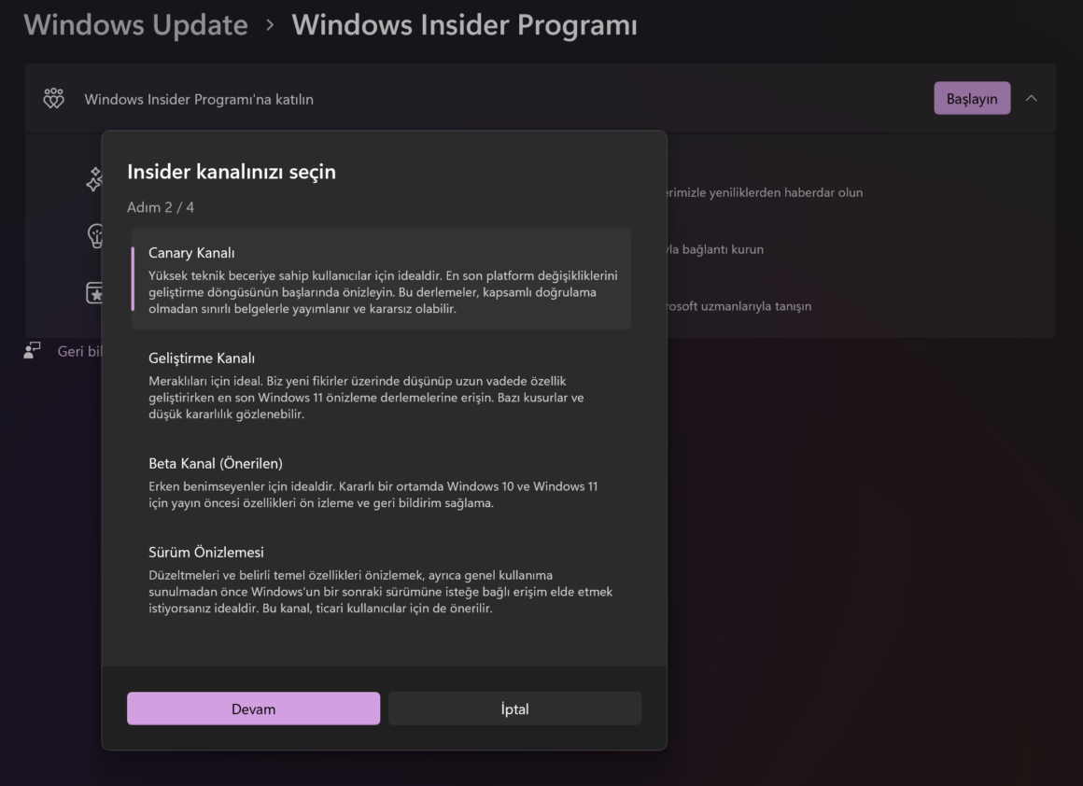1083x786 pixels.
Task: Click the 'Adım 2 / 4' step text
Action: pyautogui.click(x=161, y=207)
